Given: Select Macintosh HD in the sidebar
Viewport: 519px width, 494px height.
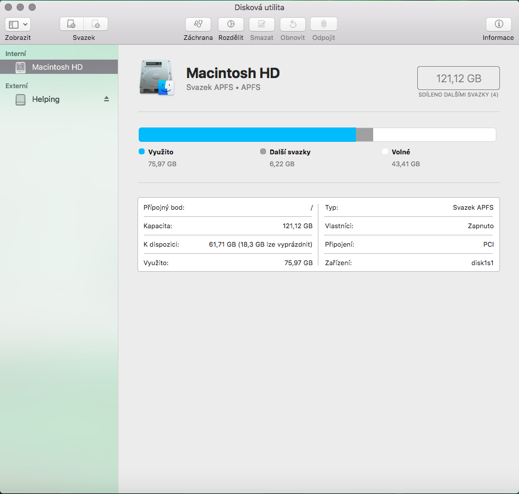Looking at the screenshot, I should pyautogui.click(x=59, y=67).
